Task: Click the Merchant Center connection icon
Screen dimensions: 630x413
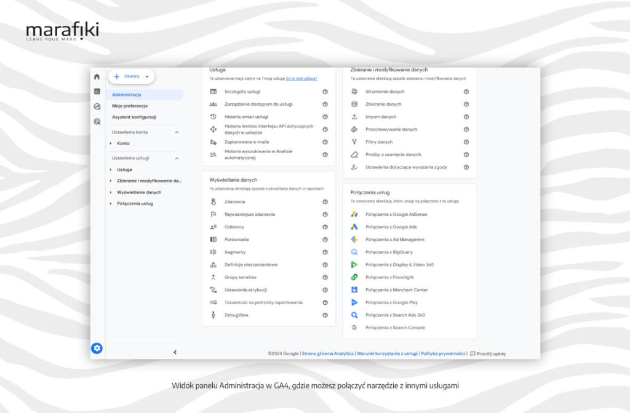Action: pos(354,290)
